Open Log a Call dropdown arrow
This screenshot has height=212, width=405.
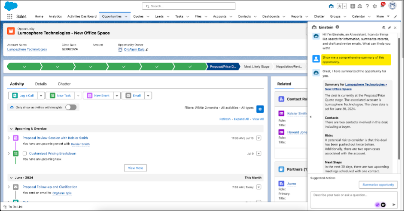(x=41, y=95)
